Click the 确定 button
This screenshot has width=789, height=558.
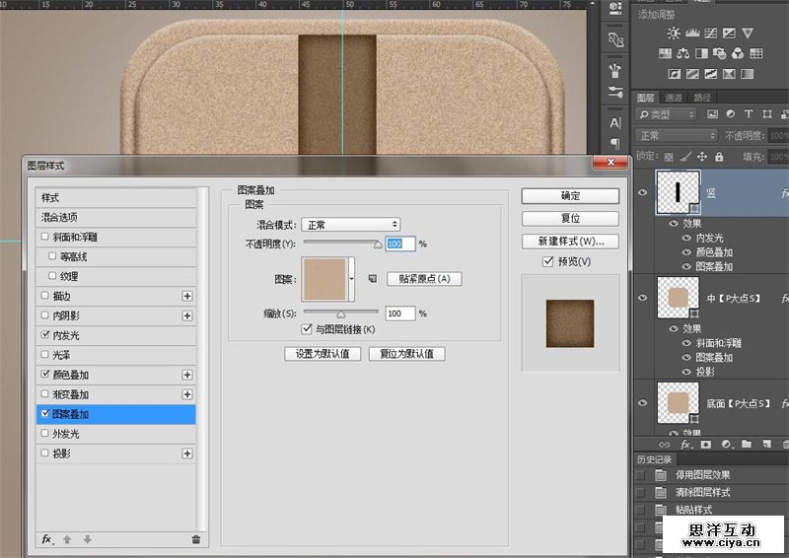pyautogui.click(x=570, y=196)
